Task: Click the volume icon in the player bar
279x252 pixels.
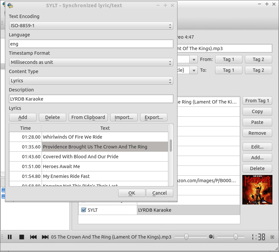Action: tap(211, 236)
